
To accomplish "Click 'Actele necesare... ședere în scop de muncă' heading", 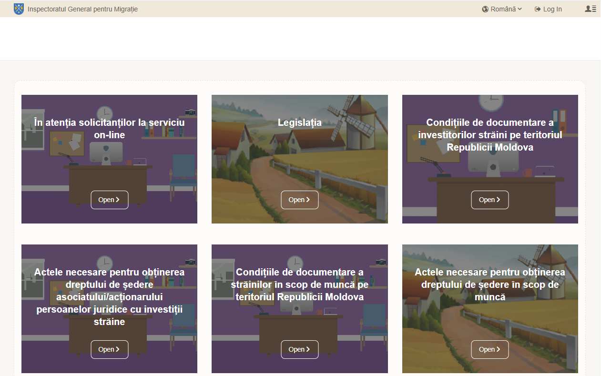I will coord(490,285).
